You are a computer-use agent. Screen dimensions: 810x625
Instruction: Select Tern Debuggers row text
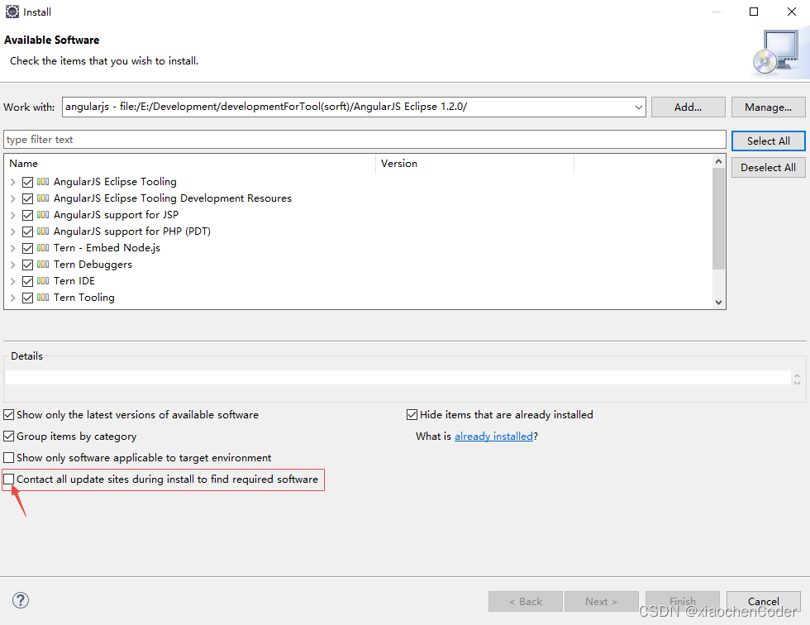click(93, 265)
